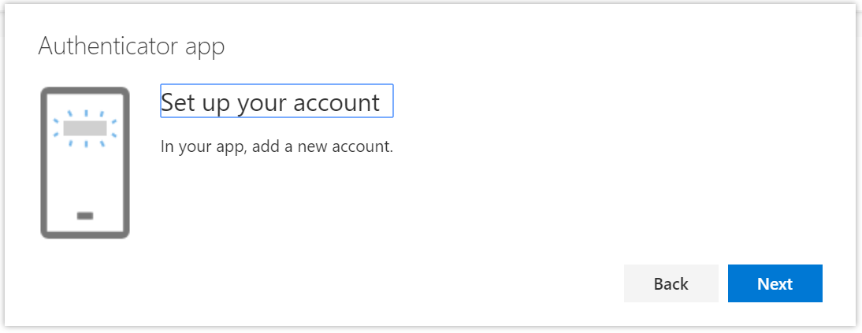Image resolution: width=862 pixels, height=333 pixels.
Task: Click the phone graphic's top bezel edge
Action: click(85, 90)
